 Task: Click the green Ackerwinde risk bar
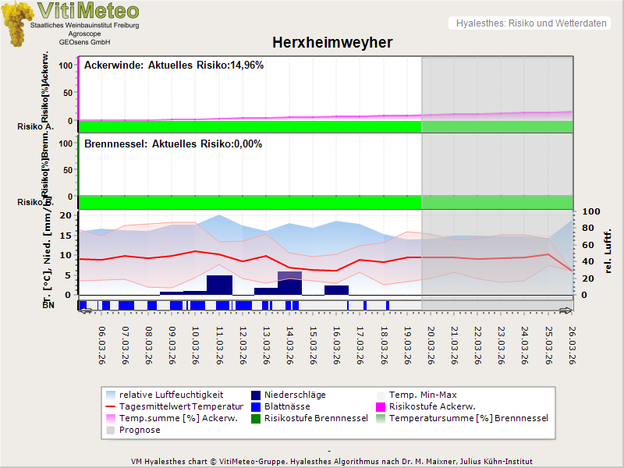tap(250, 126)
